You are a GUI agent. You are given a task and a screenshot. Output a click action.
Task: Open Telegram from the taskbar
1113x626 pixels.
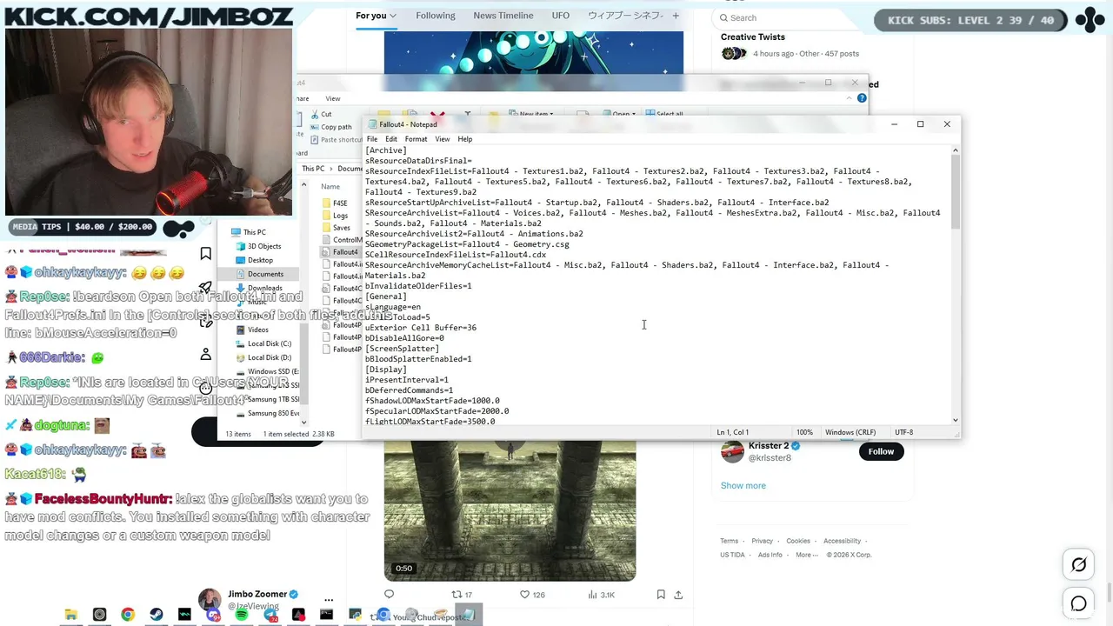[x=270, y=615]
